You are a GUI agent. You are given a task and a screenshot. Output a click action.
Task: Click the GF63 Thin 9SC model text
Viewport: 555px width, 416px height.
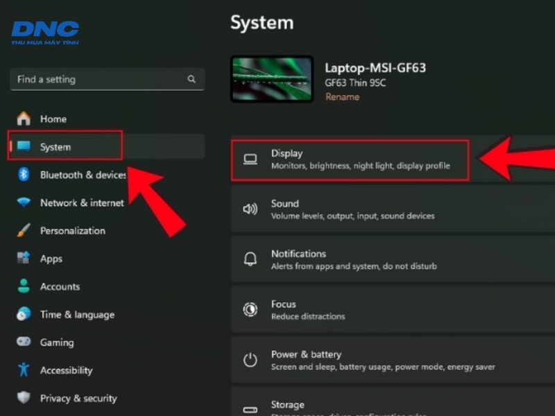click(x=355, y=83)
